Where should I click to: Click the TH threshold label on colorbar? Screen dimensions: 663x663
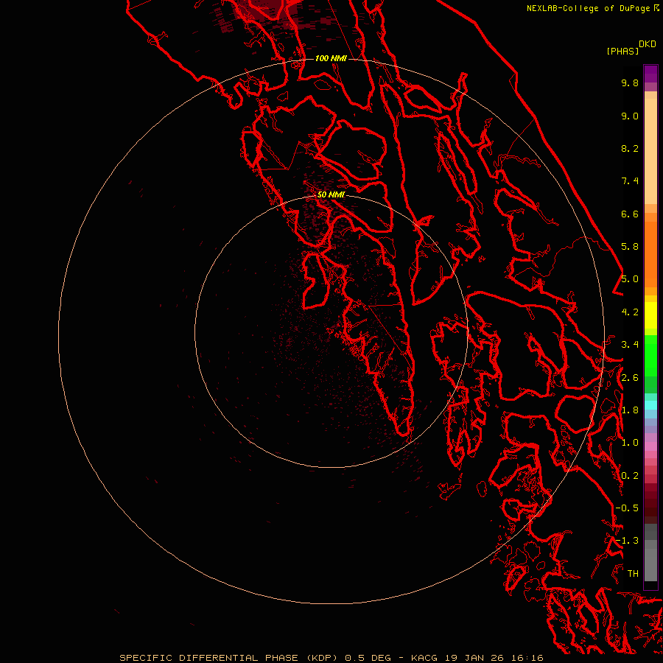click(x=633, y=574)
